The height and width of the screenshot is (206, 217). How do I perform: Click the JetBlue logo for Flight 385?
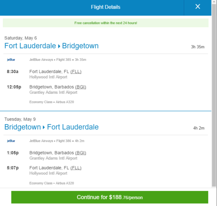click(11, 60)
